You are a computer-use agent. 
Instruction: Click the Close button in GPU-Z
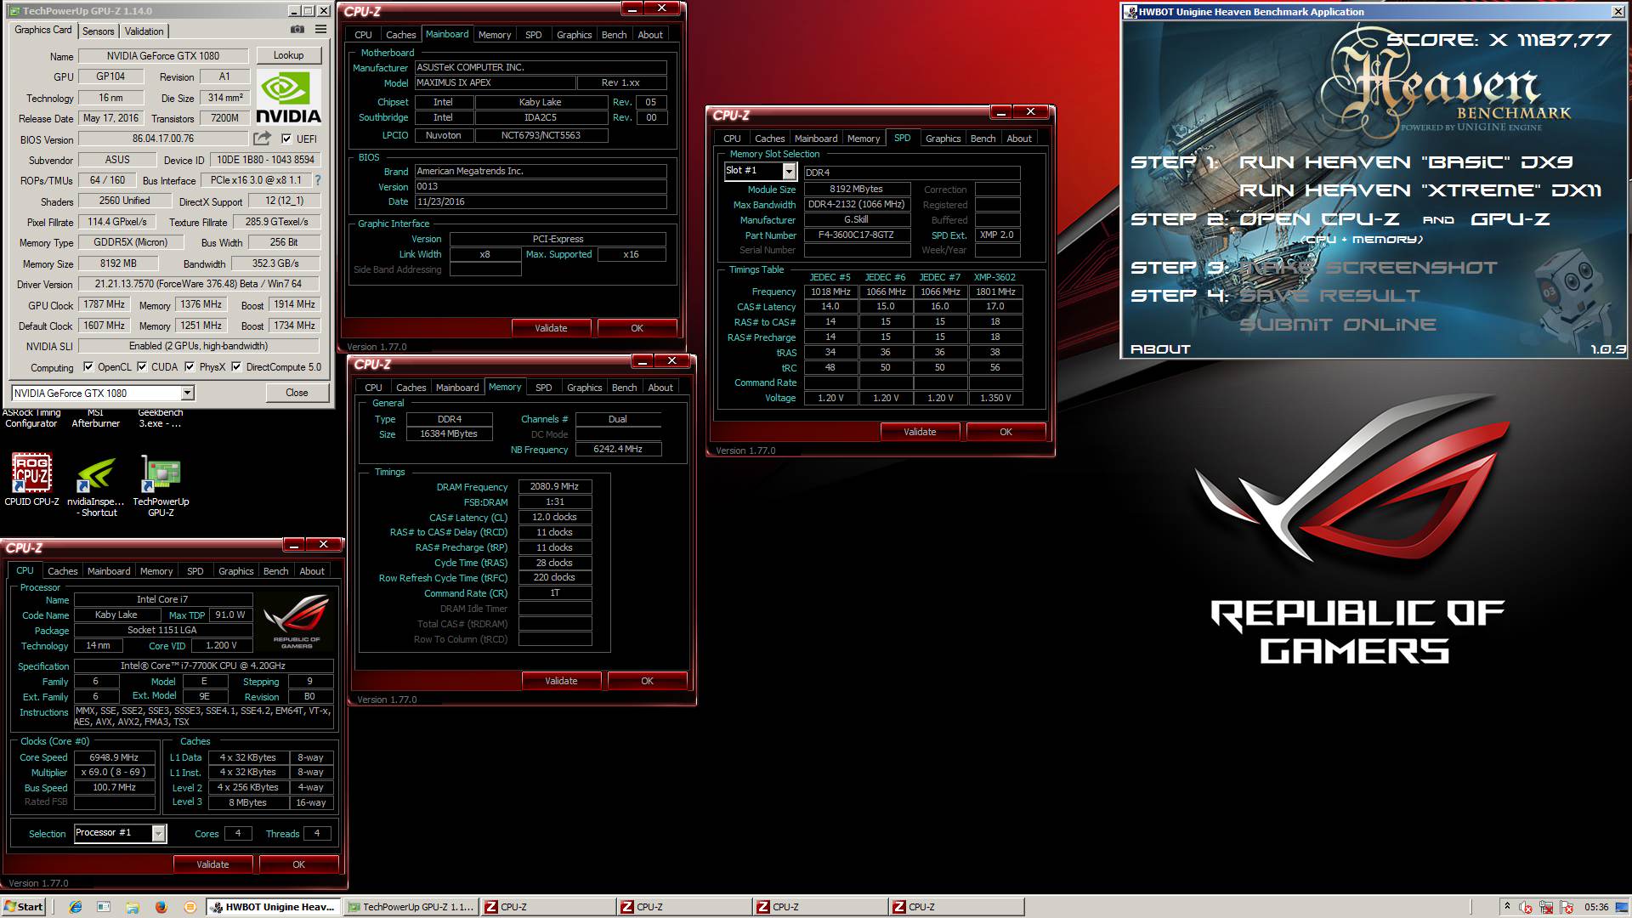click(297, 393)
